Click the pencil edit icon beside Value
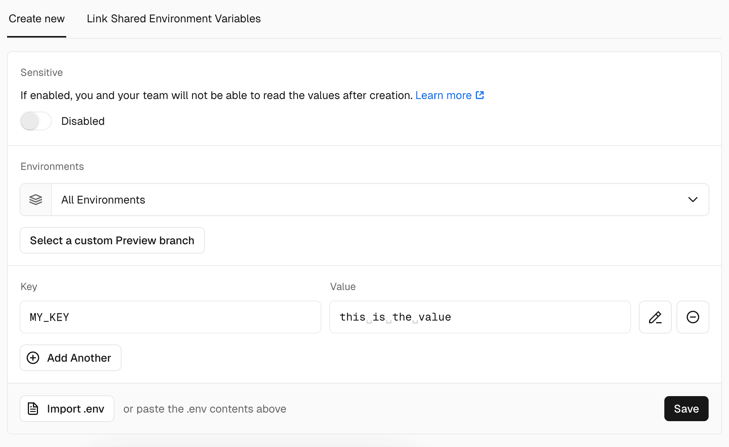The image size is (729, 447). [655, 317]
